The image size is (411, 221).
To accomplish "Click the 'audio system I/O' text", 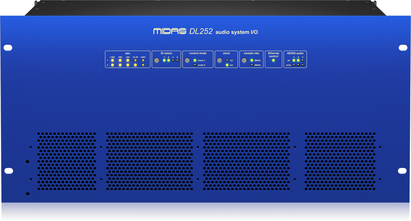I will tap(237, 32).
